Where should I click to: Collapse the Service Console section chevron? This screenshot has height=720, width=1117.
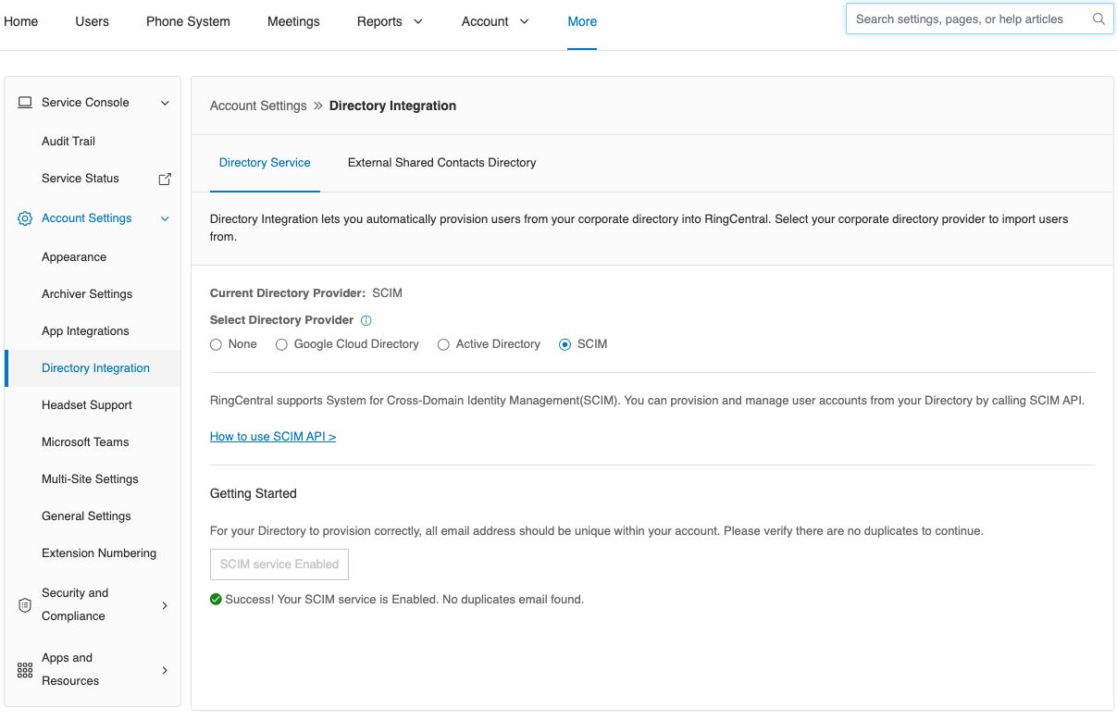pos(165,103)
